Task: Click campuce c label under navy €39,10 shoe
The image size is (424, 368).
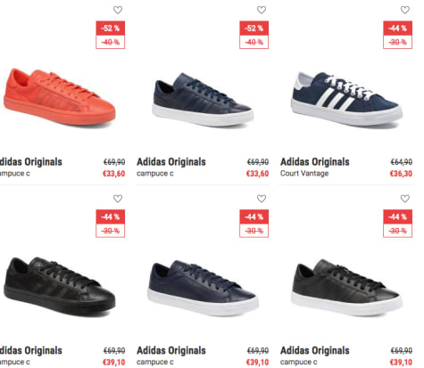Action: pyautogui.click(x=155, y=362)
